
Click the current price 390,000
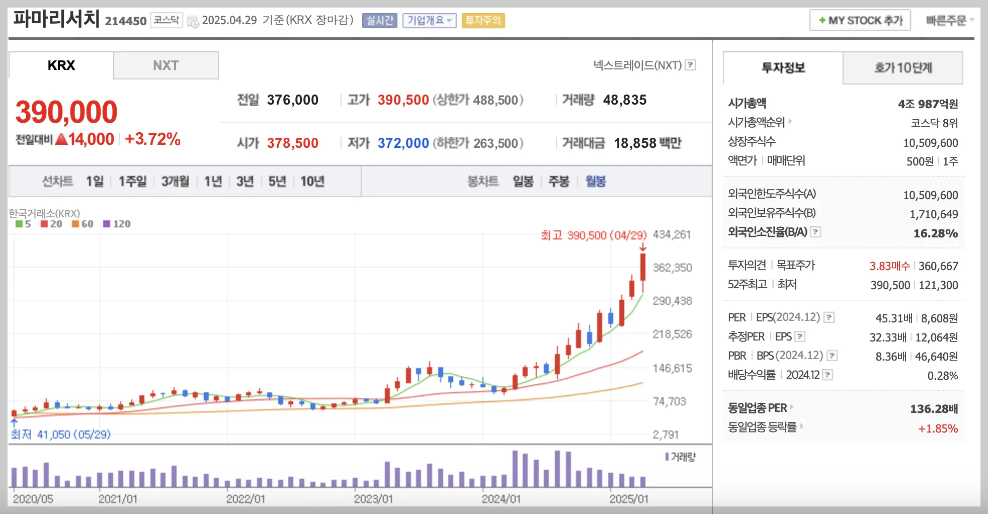(x=66, y=112)
